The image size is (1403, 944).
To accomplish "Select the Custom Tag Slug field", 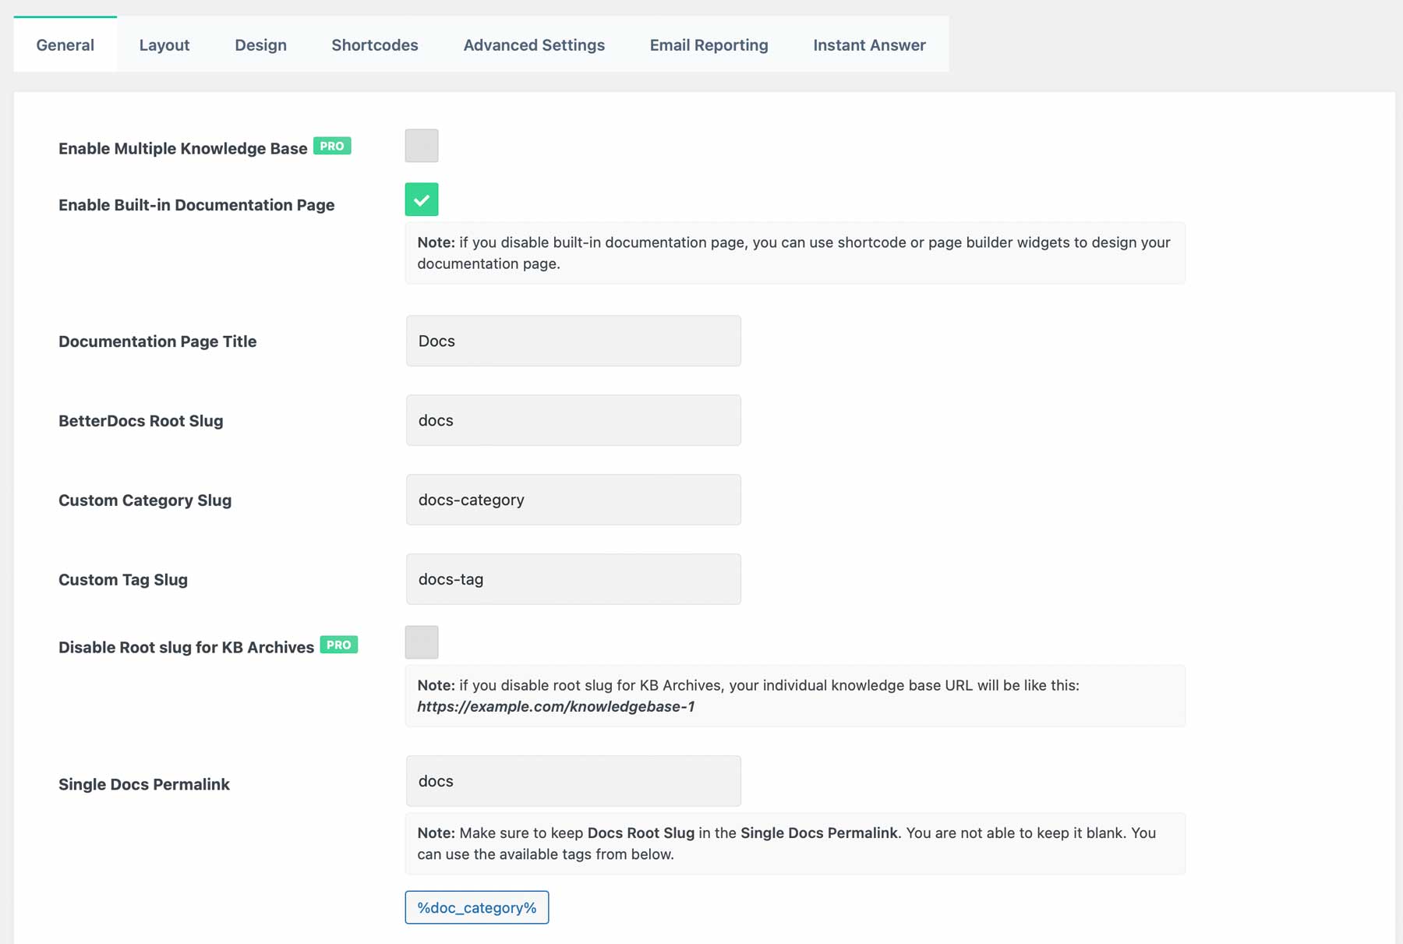I will click(573, 579).
